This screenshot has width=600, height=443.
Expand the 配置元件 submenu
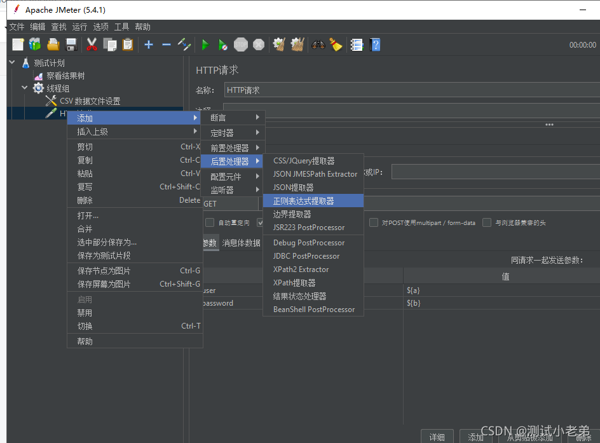click(x=233, y=176)
